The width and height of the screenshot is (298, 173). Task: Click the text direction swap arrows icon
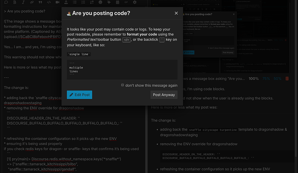tap(92, 2)
